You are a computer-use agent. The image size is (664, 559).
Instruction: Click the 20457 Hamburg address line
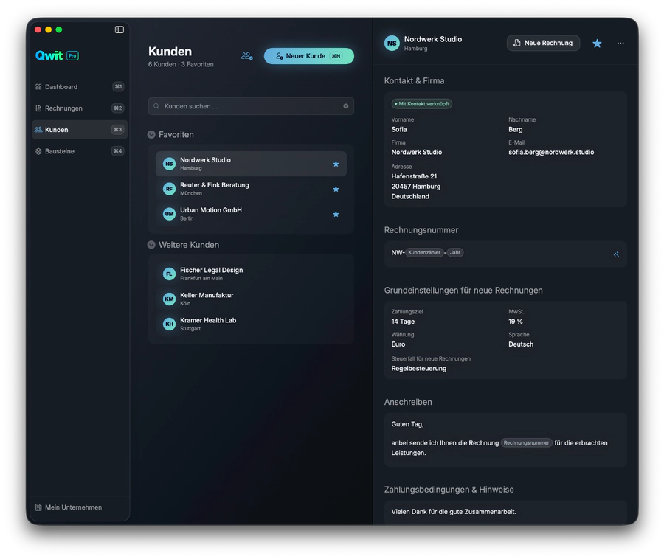pos(416,187)
